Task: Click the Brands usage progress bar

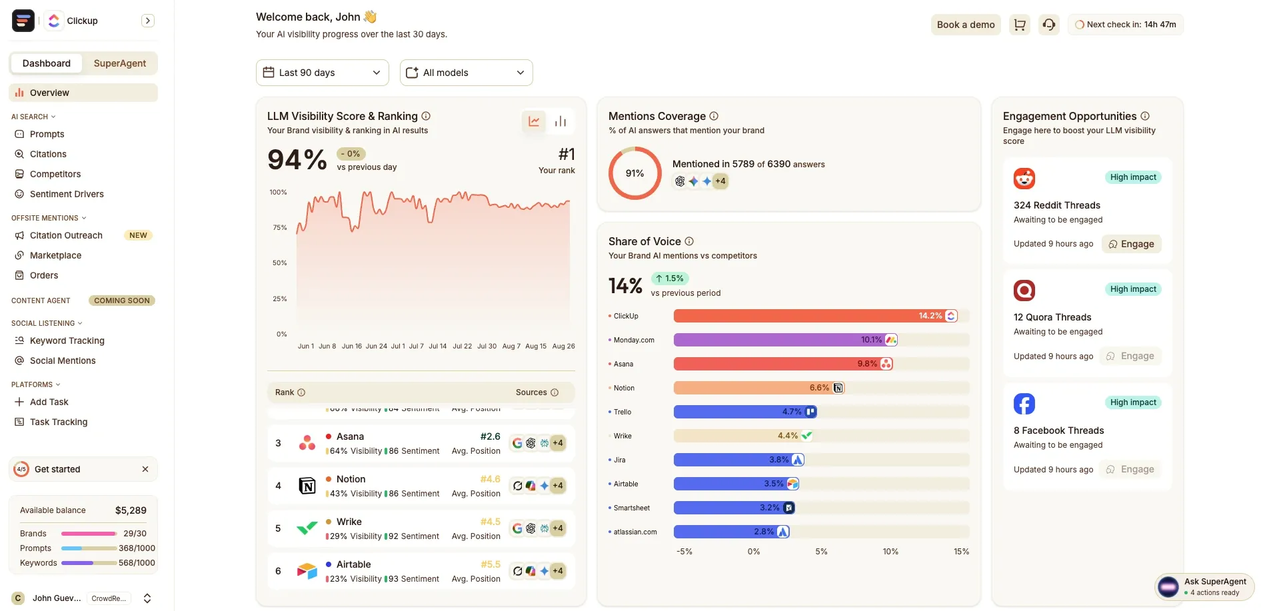Action: 89,534
